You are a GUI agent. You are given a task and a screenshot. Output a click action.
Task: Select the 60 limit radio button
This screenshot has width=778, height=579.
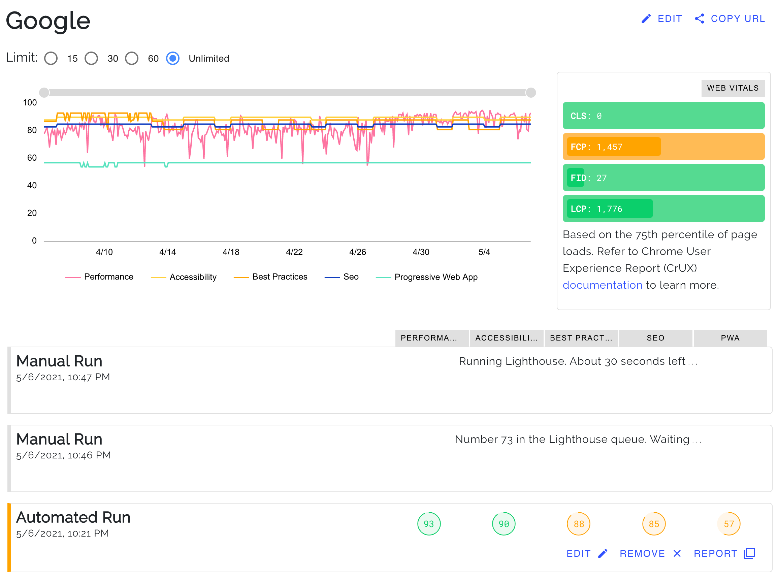[x=132, y=58]
